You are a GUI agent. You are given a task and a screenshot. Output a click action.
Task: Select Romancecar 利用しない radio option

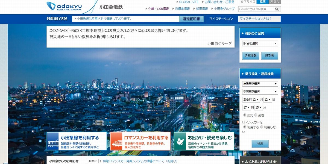tap(262, 127)
